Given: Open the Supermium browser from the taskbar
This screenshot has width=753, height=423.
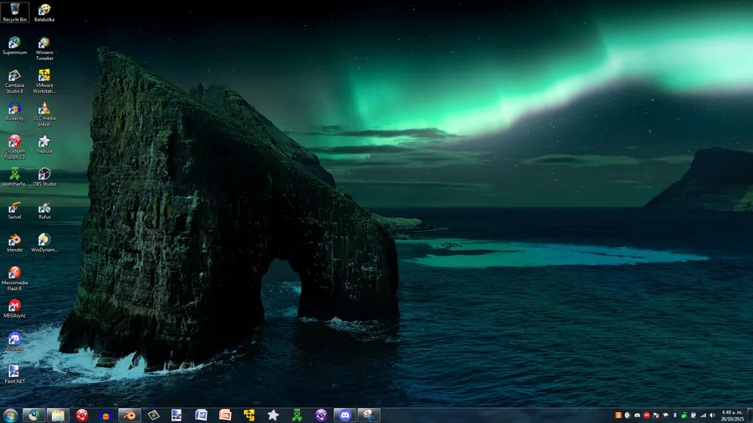Looking at the screenshot, I should click(33, 415).
